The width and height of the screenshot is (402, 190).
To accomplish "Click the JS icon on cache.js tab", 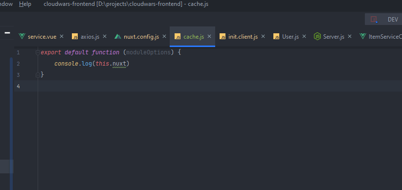I will point(178,36).
